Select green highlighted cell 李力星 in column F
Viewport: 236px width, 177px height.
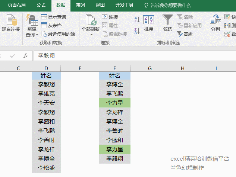114,103
